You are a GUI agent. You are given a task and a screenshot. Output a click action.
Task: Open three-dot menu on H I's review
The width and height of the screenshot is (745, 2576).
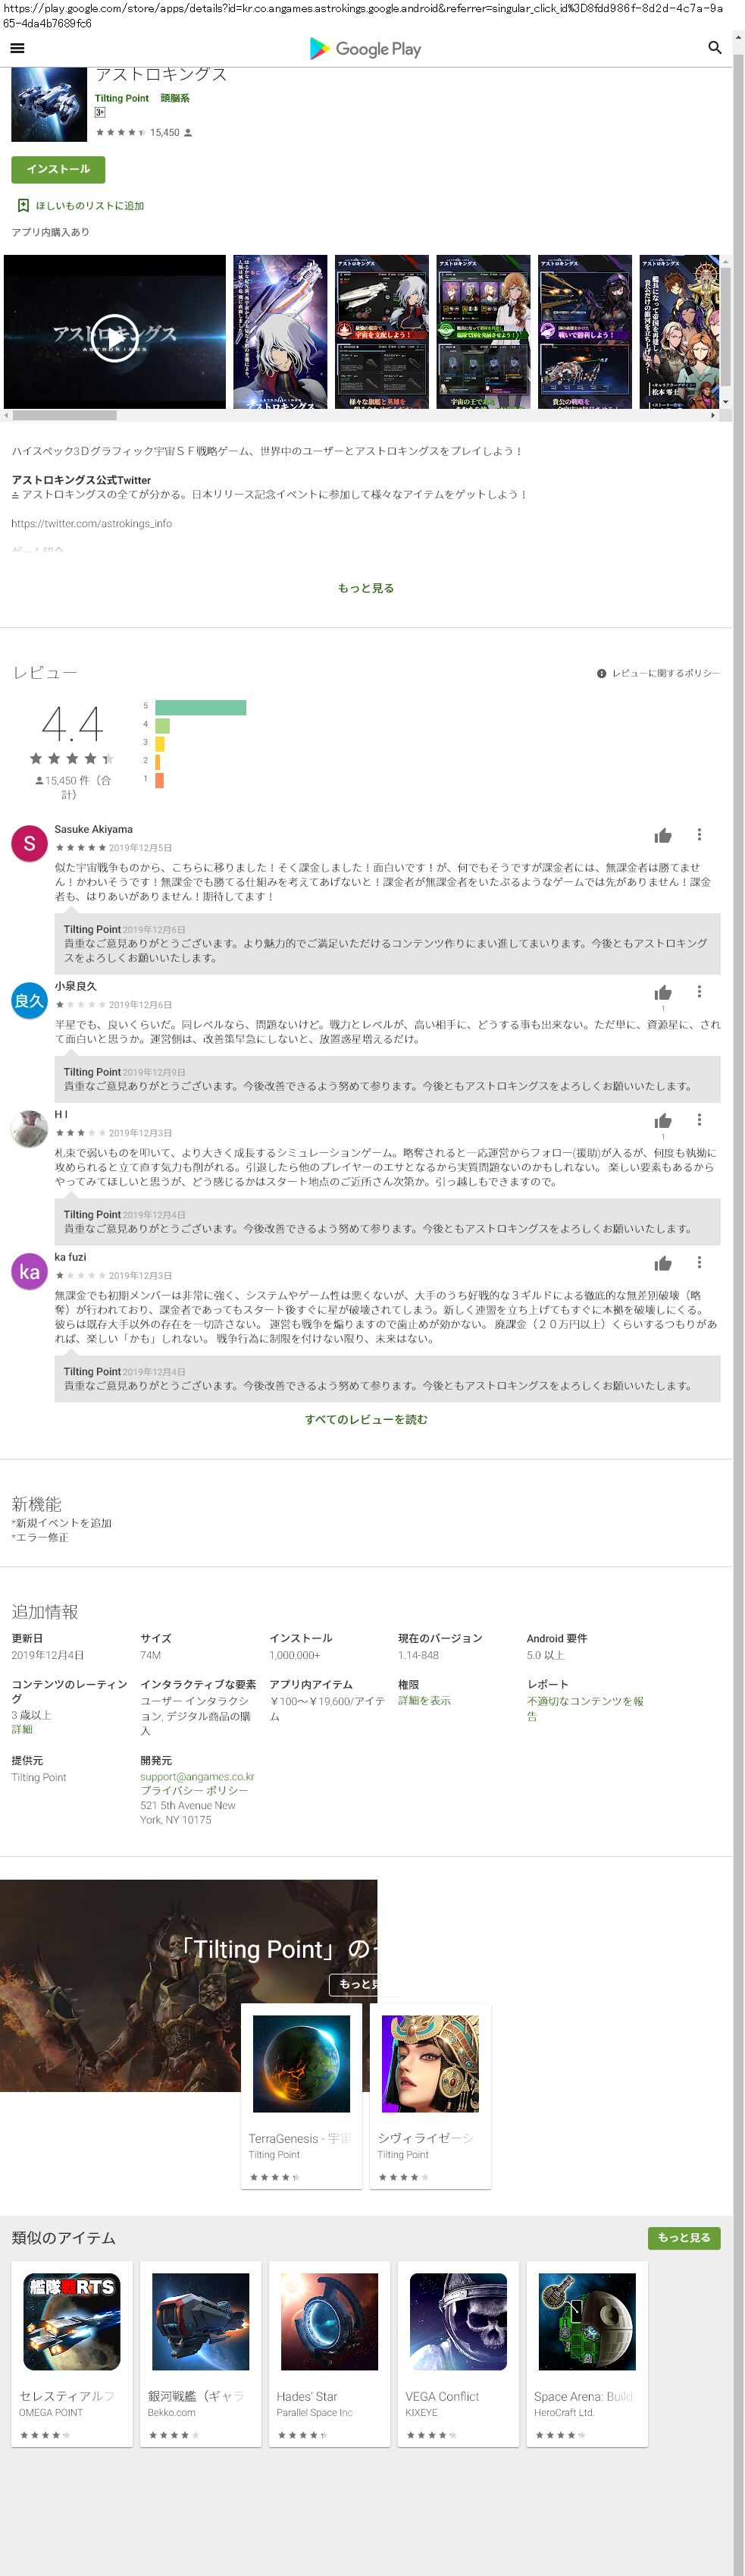699,1120
